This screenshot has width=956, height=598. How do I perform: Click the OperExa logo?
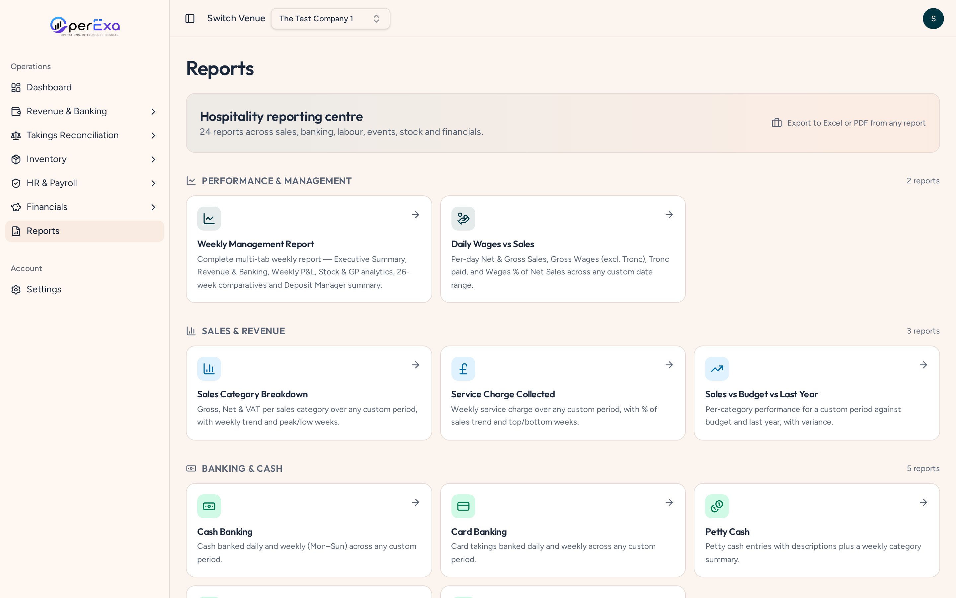point(85,27)
